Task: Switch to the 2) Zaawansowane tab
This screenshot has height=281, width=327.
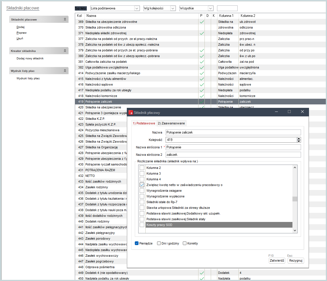Action: pyautogui.click(x=171, y=123)
